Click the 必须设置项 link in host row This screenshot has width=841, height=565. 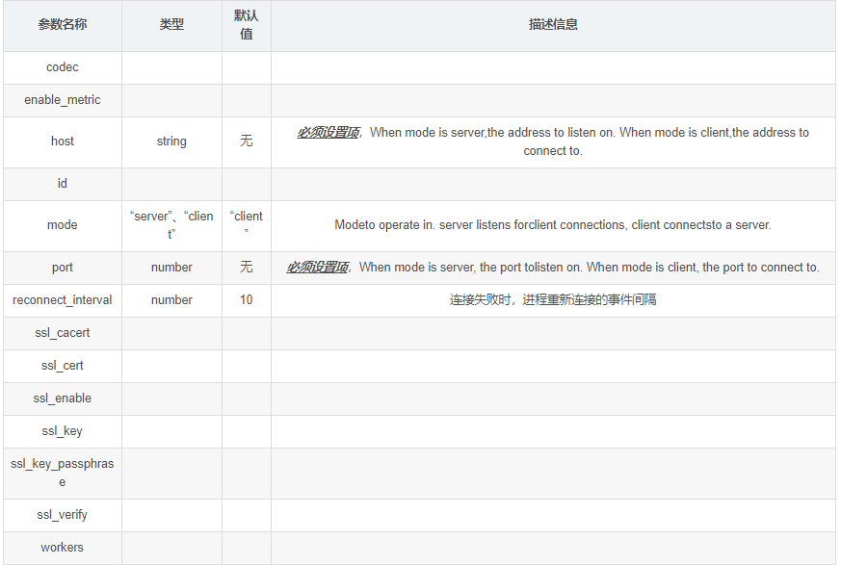click(329, 133)
